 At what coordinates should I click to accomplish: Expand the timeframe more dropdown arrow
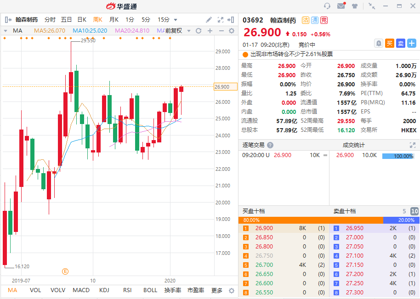point(176,20)
